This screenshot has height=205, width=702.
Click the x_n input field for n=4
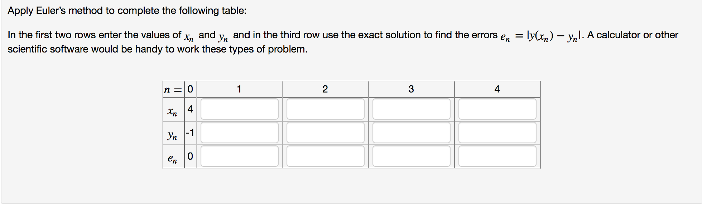coord(497,109)
